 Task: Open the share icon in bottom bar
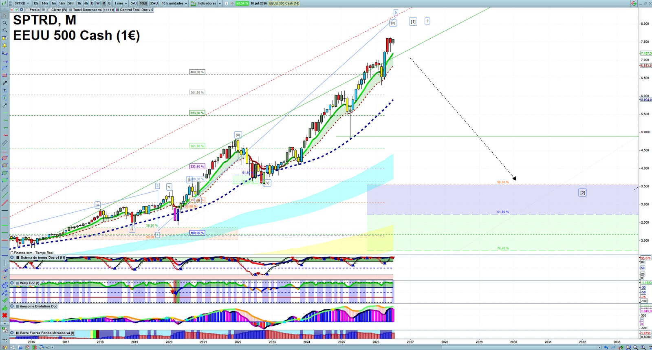pyautogui.click(x=13, y=348)
